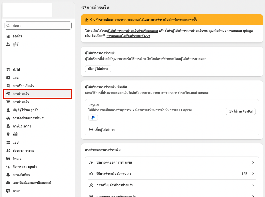Click the แอป apps grid icon
Image resolution: width=265 pixels, height=197 pixels.
coord(8,142)
